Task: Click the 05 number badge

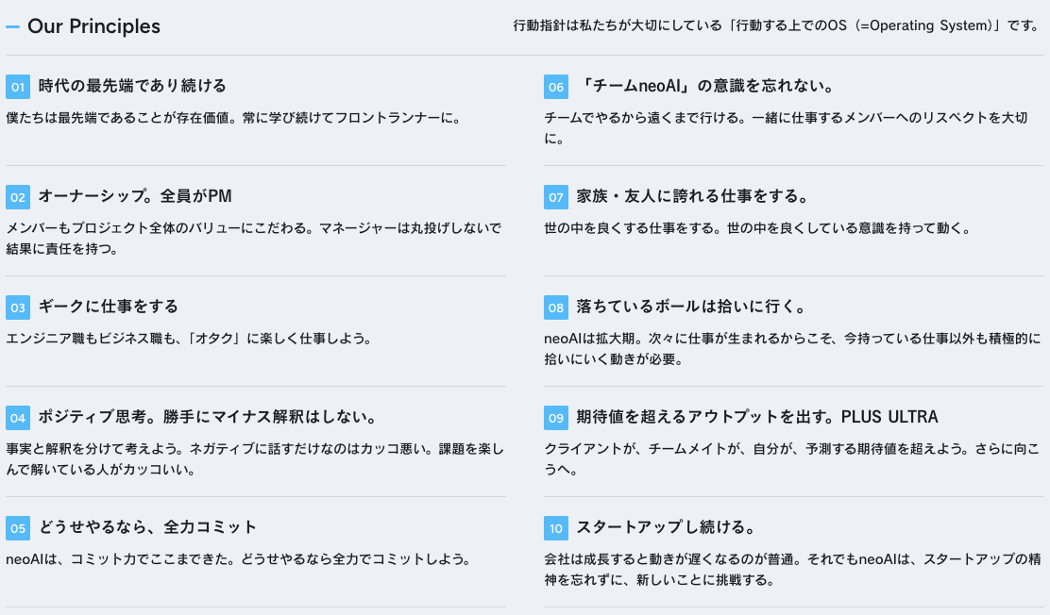Action: click(18, 528)
